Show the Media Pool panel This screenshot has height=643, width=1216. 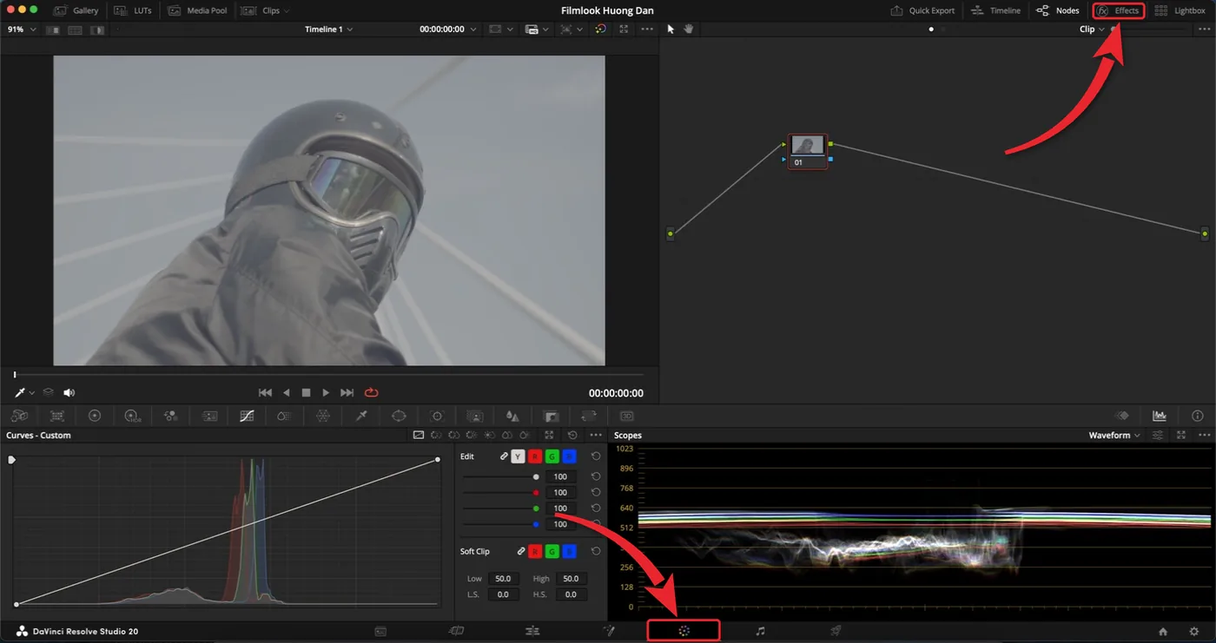pyautogui.click(x=198, y=10)
